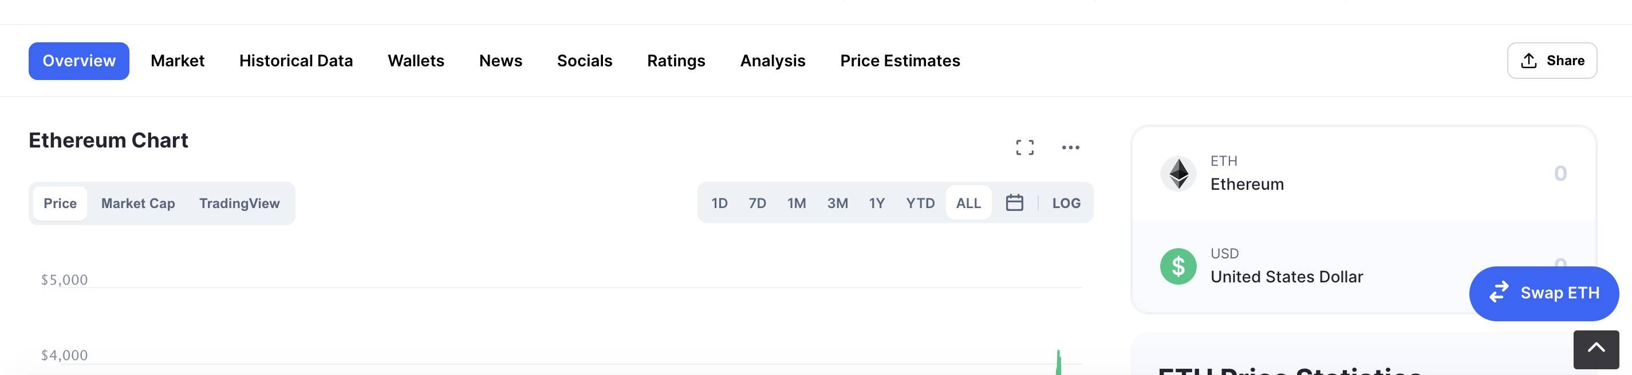Image resolution: width=1632 pixels, height=375 pixels.
Task: Click the Ethereum coin logo icon
Action: pos(1178,173)
